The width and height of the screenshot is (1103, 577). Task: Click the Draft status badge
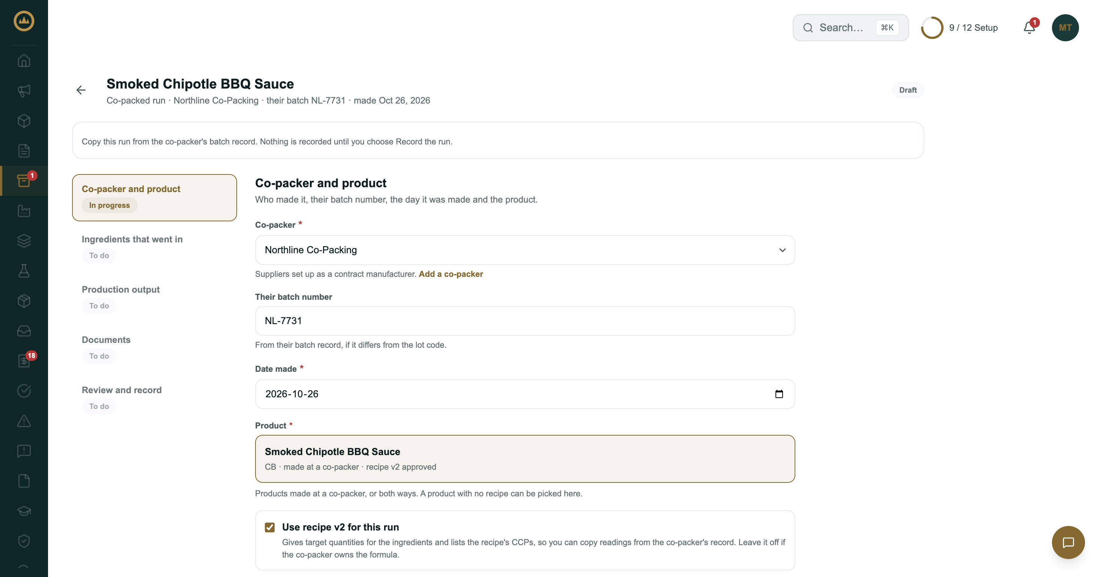point(907,90)
